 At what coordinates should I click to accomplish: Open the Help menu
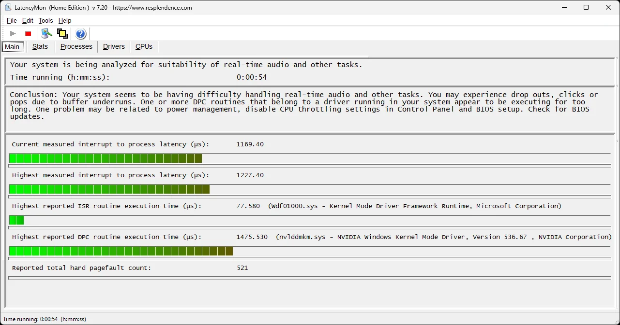tap(65, 21)
